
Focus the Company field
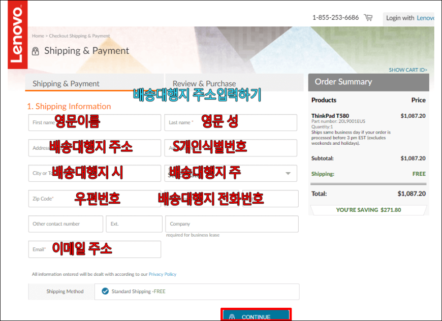tap(232, 224)
